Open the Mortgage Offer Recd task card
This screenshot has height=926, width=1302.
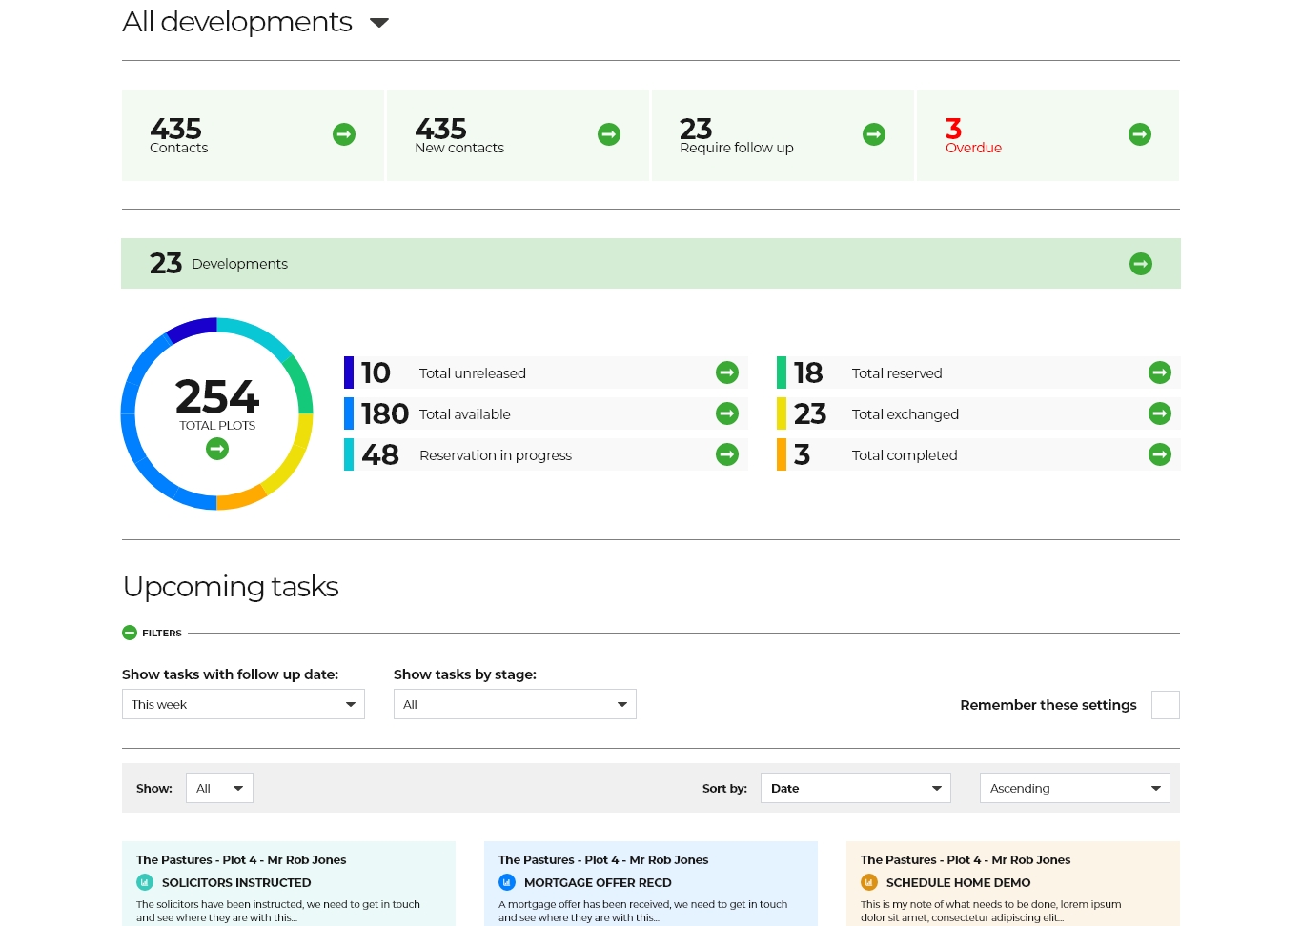pyautogui.click(x=651, y=884)
